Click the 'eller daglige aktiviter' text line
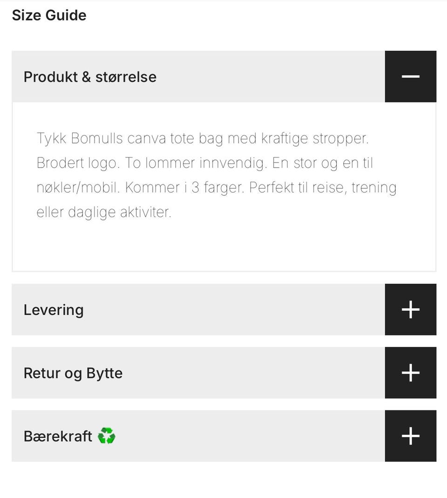 [104, 212]
